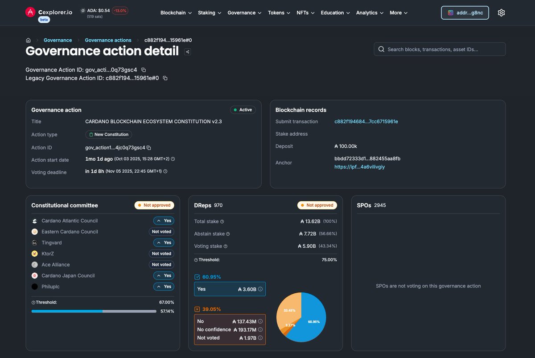Screen dimensions: 535x358
Task: Open submit transaction c882f194684 link
Action: point(366,121)
